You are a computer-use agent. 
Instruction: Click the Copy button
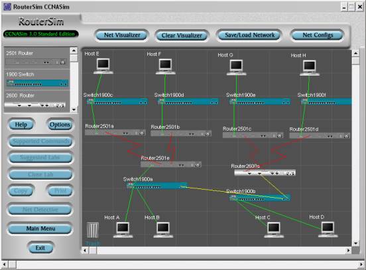(21, 191)
